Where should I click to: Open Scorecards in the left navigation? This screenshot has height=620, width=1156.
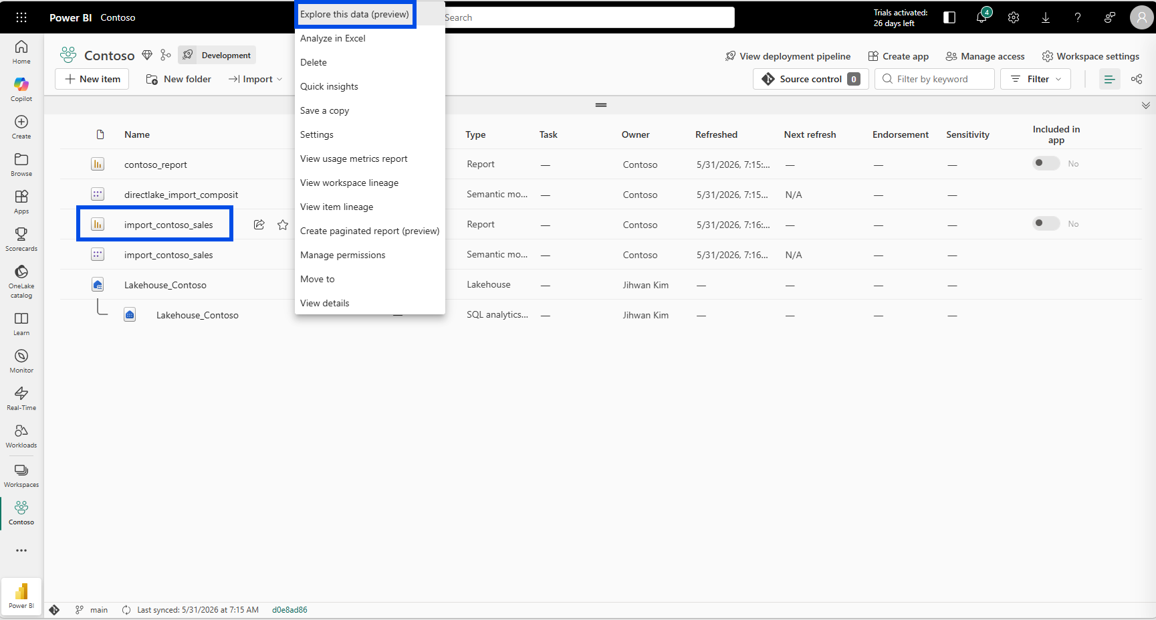point(21,239)
